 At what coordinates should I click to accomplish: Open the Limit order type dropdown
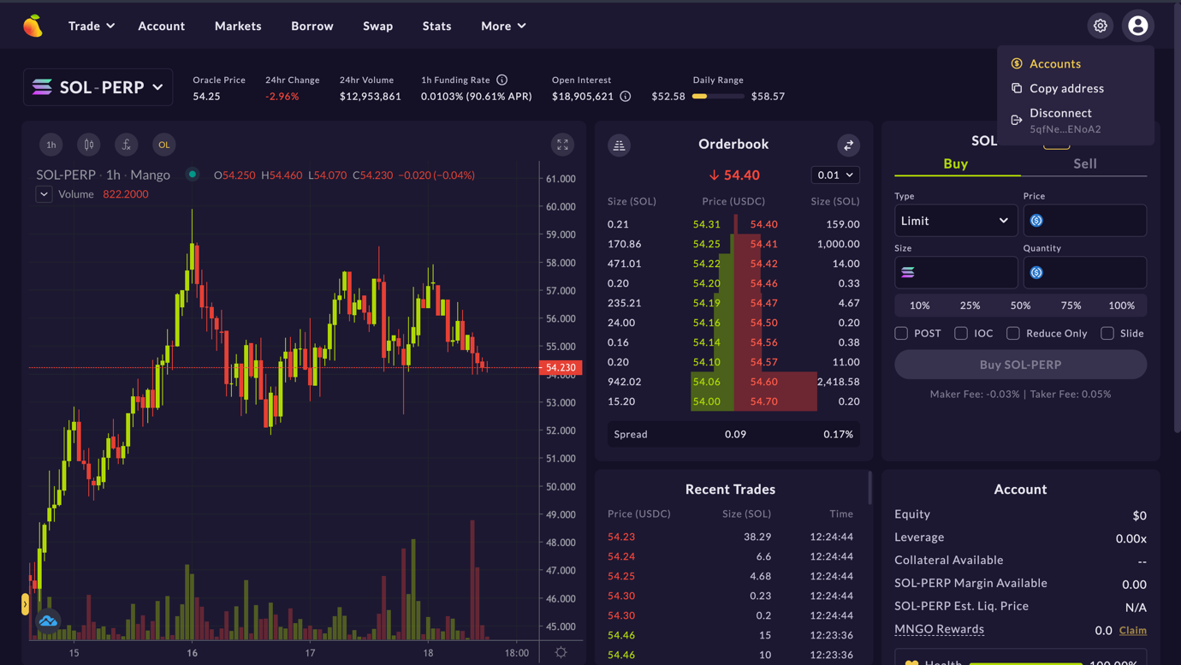[956, 220]
